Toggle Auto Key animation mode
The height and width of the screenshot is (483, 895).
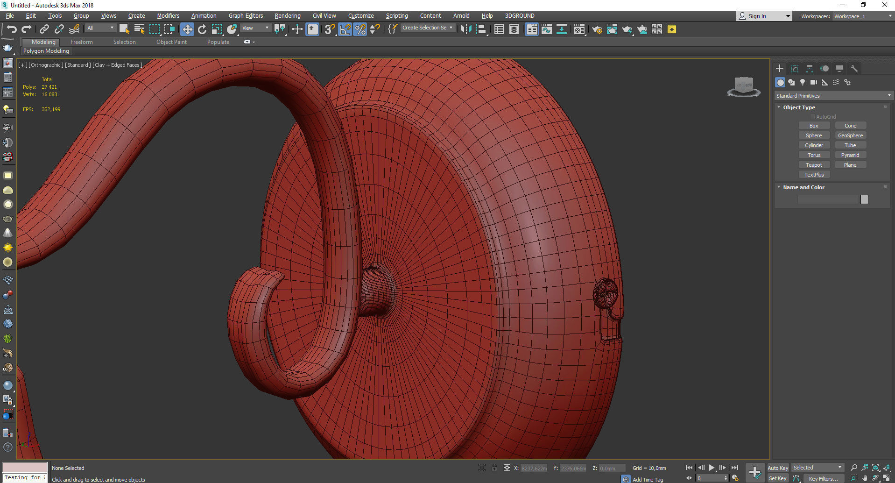coord(777,468)
